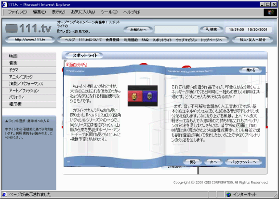Click the スポットライト panel heading
The width and height of the screenshot is (279, 199).
click(84, 55)
